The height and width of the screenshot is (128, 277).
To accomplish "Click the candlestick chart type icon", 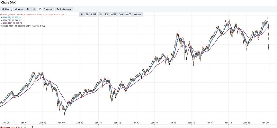I will point(28,9).
